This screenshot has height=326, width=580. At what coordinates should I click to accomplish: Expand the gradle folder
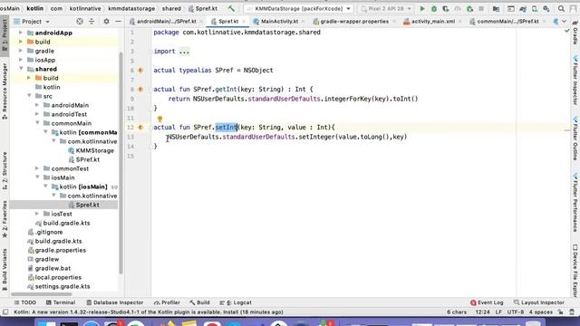click(x=21, y=51)
